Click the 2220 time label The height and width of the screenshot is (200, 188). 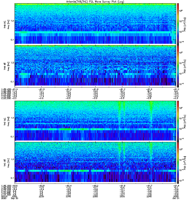coord(41,196)
